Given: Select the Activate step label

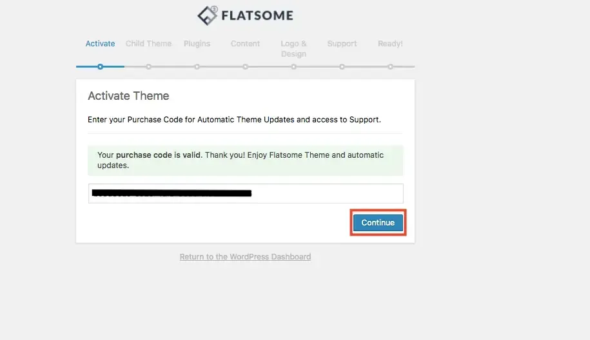Looking at the screenshot, I should click(x=100, y=44).
